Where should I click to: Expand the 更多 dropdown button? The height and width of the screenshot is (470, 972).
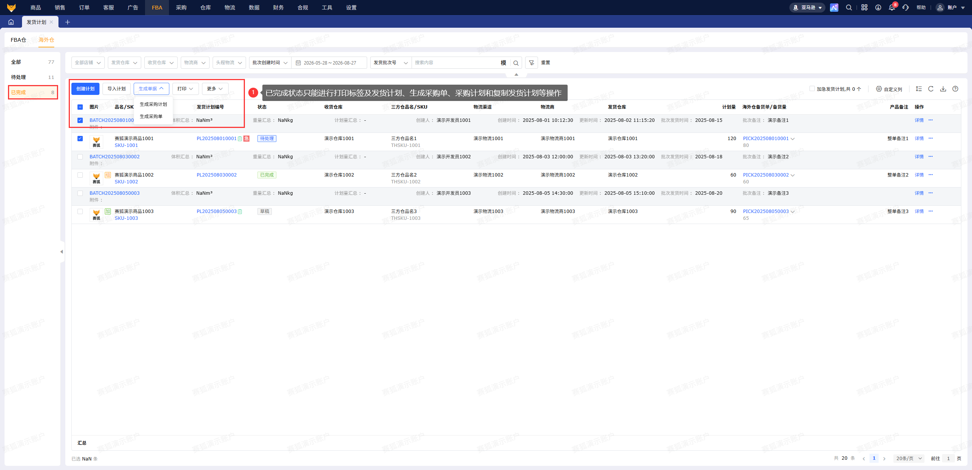[x=215, y=89]
